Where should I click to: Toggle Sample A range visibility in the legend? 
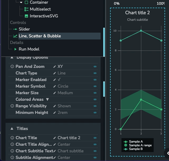138,145
